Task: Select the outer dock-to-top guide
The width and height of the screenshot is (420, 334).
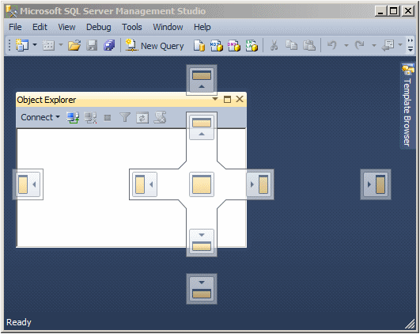Action: click(x=202, y=80)
